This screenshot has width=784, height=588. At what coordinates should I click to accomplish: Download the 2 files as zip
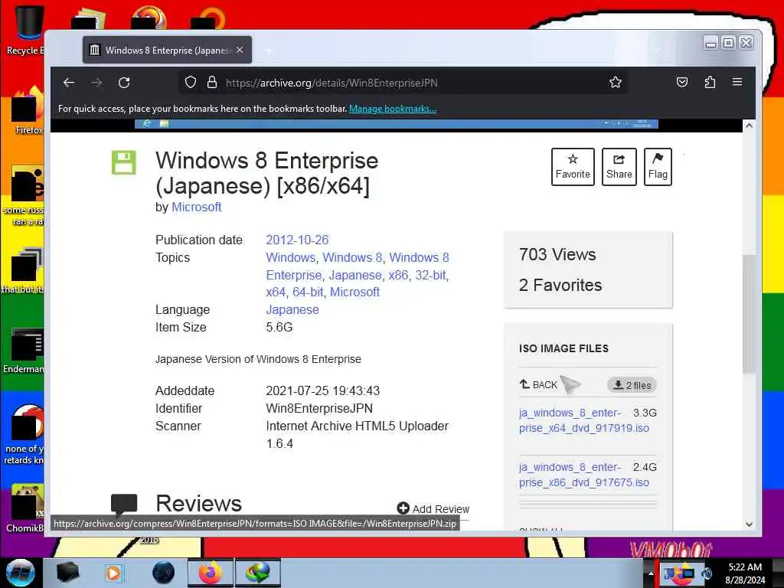coord(632,385)
